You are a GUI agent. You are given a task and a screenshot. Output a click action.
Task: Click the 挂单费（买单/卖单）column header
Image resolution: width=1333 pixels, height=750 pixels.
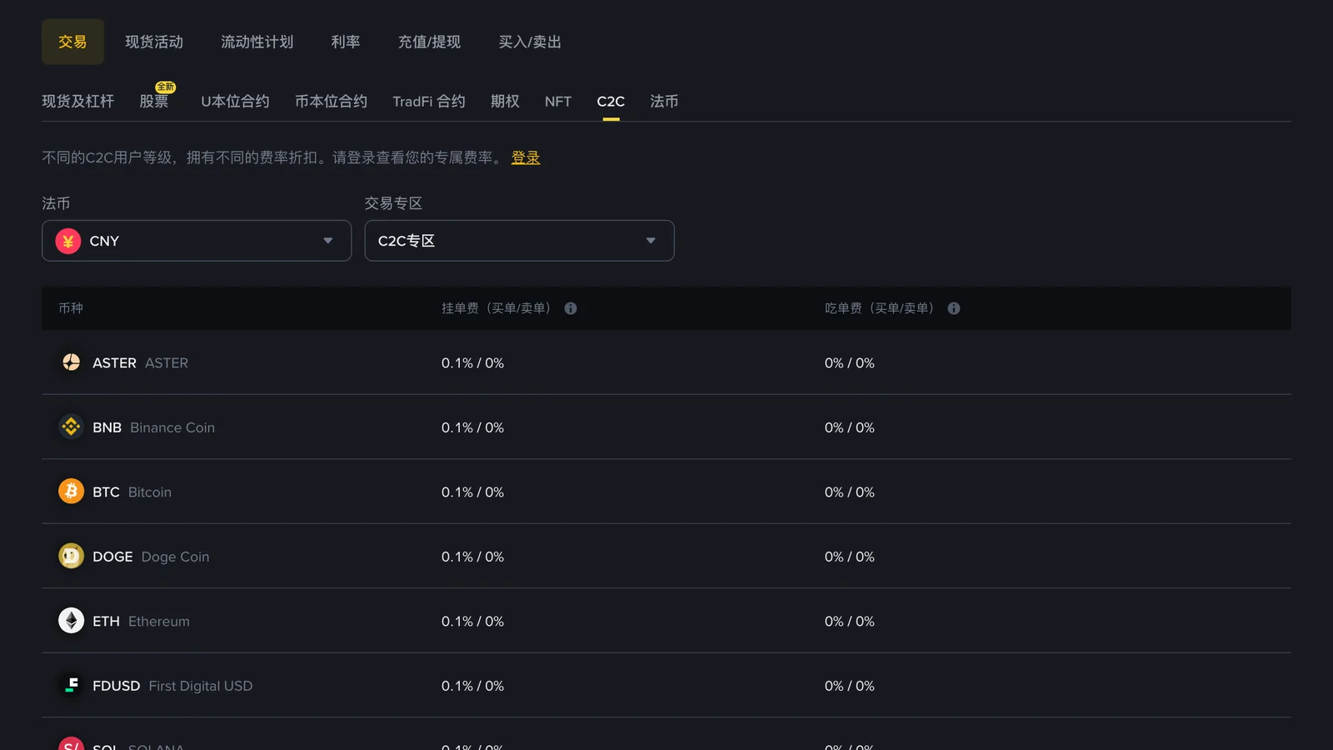(x=498, y=308)
